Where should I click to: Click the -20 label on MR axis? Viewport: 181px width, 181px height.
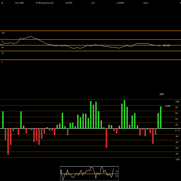[177, 136]
